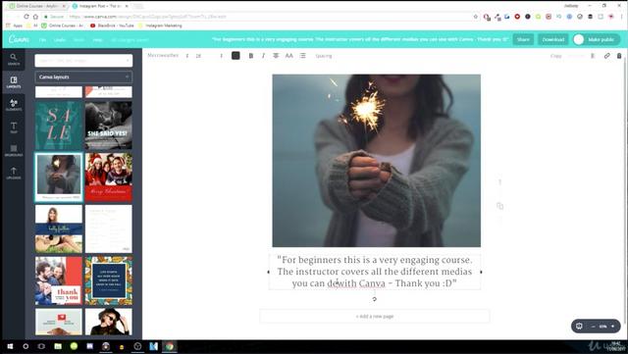
Task: Click the rotate handle below text box
Action: coord(375,299)
